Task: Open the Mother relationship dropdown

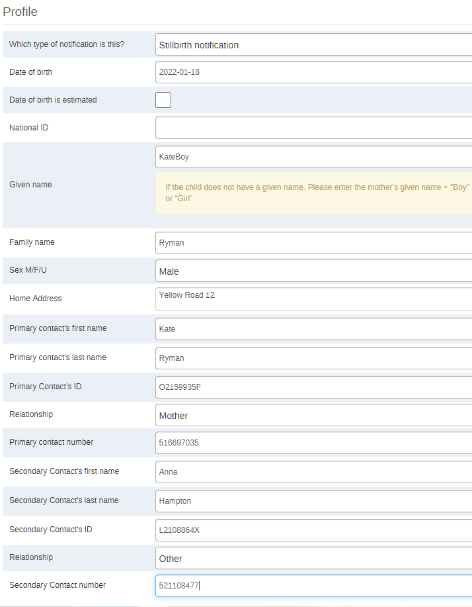Action: (x=313, y=416)
